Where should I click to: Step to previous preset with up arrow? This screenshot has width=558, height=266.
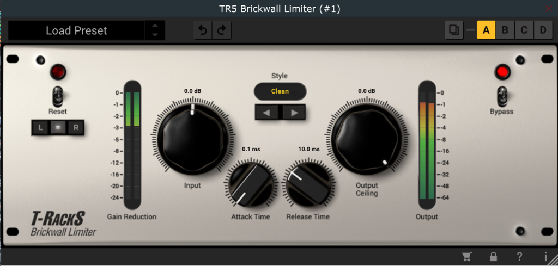click(x=155, y=26)
